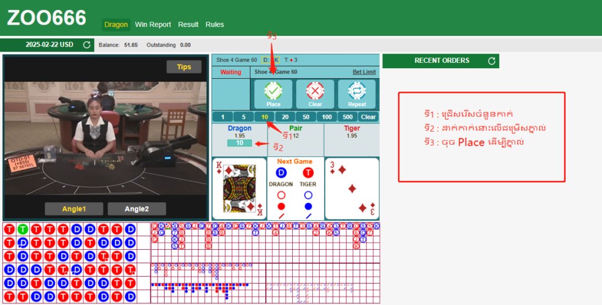Click the red T Next Game circle
The image size is (602, 305).
click(308, 172)
